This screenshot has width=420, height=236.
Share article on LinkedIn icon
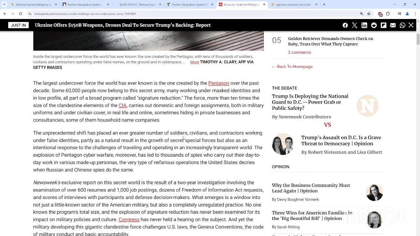(x=364, y=25)
